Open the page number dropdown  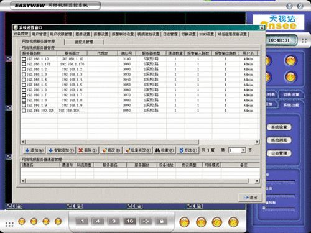243,150
